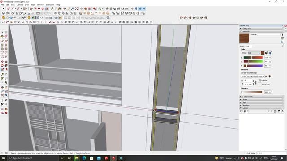Select the Move tool in left toolbar
Viewport: 287px width, 161px height.
[2, 62]
